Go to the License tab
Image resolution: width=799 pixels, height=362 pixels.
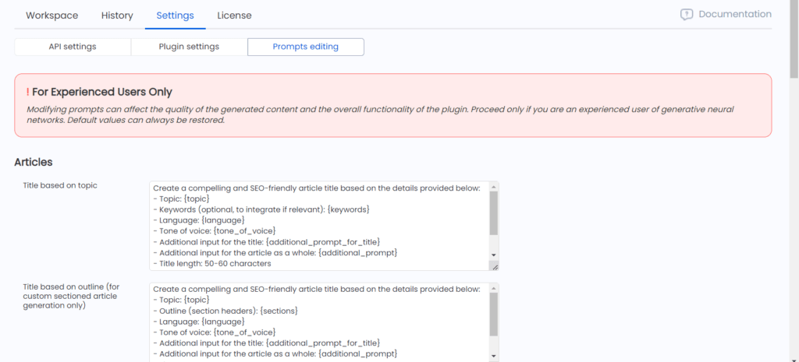(x=234, y=16)
